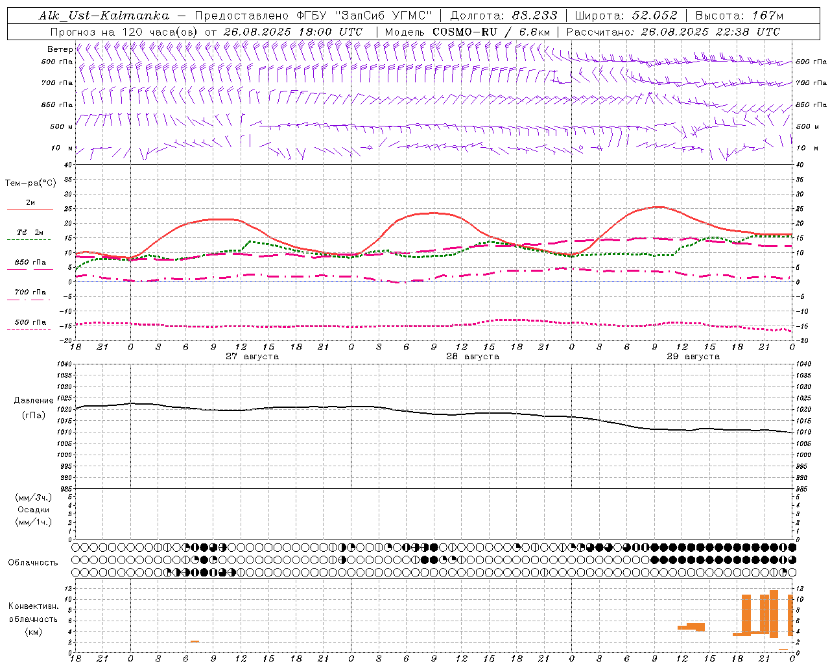Image resolution: width=830 pixels, height=664 pixels.
Task: Select the text 'Предоставлено ФГБУ "ЗапСиб УГМС"'
Action: pyautogui.click(x=313, y=16)
